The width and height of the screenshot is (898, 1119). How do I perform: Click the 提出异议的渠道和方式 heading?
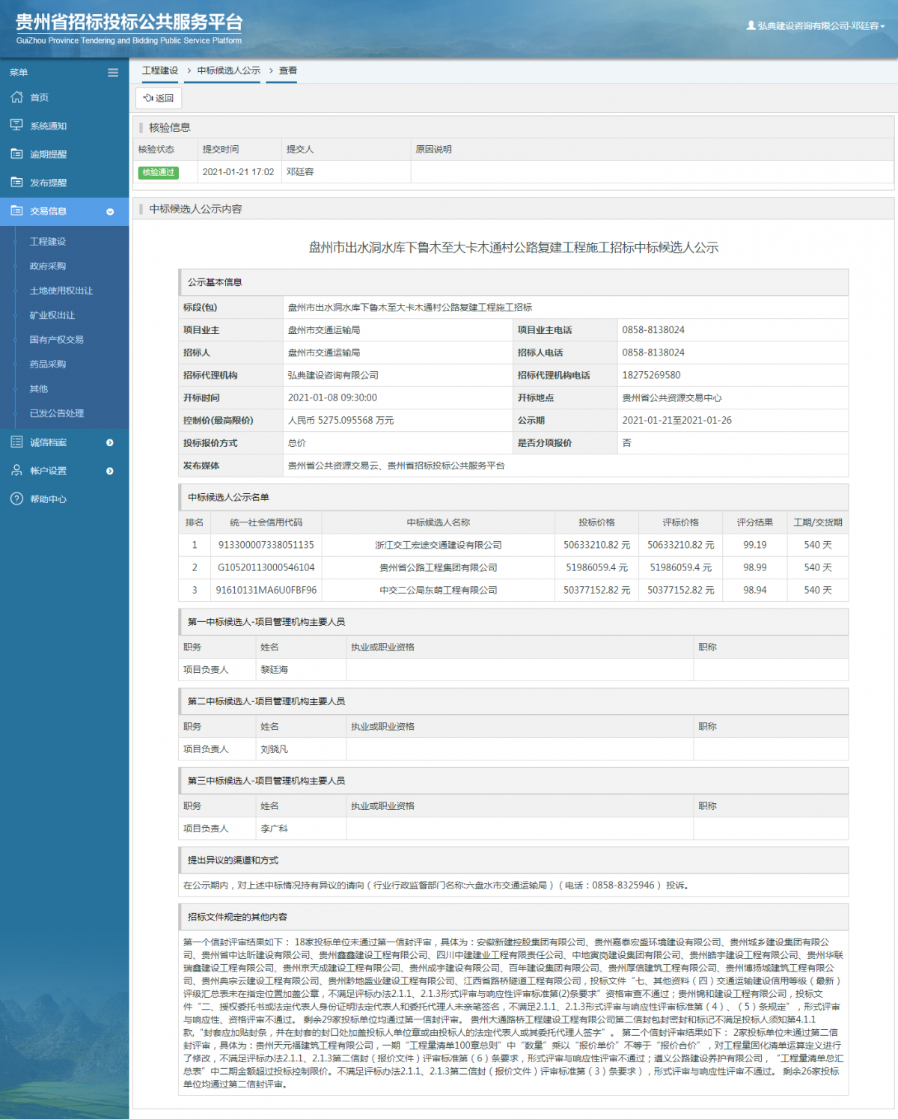(233, 860)
